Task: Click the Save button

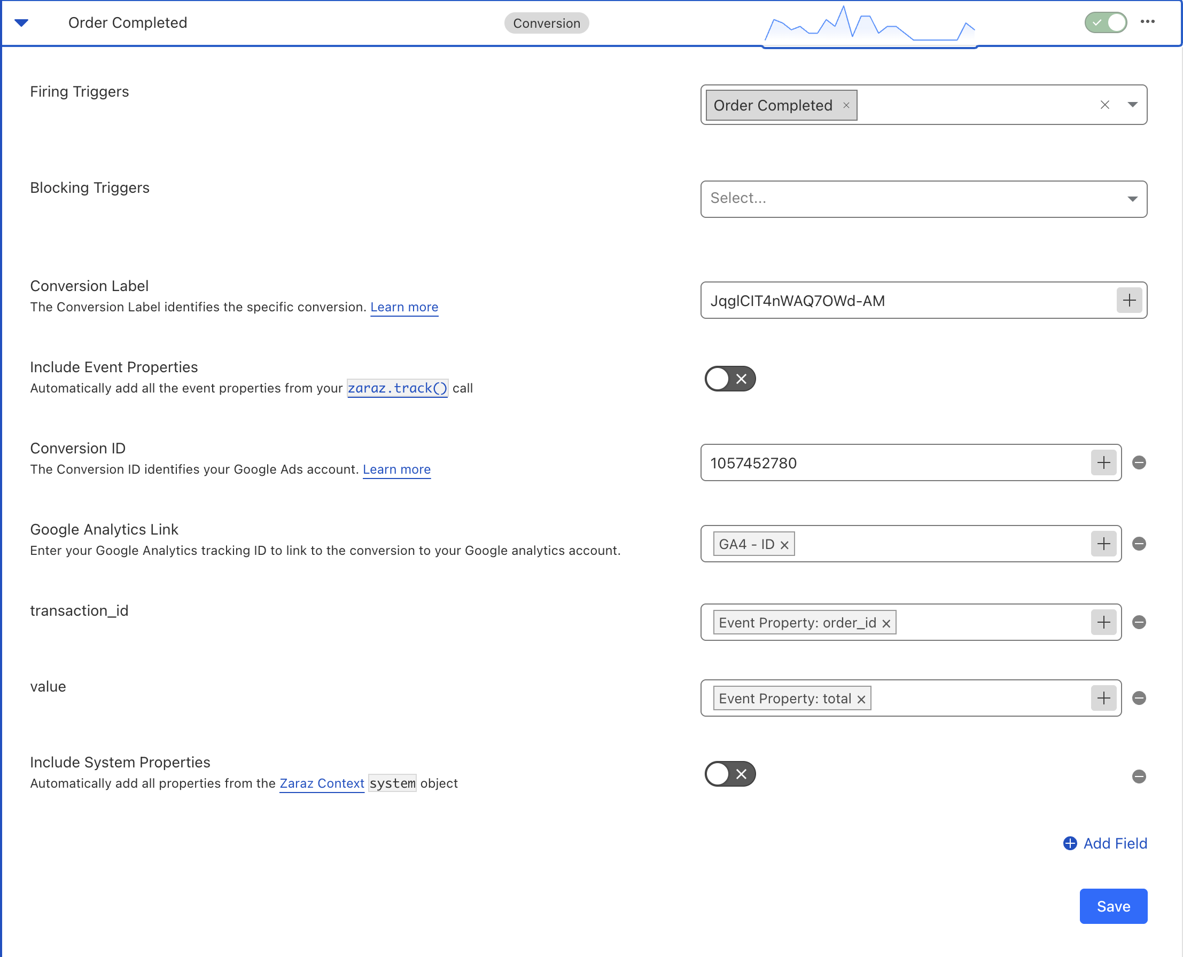Action: click(1113, 906)
